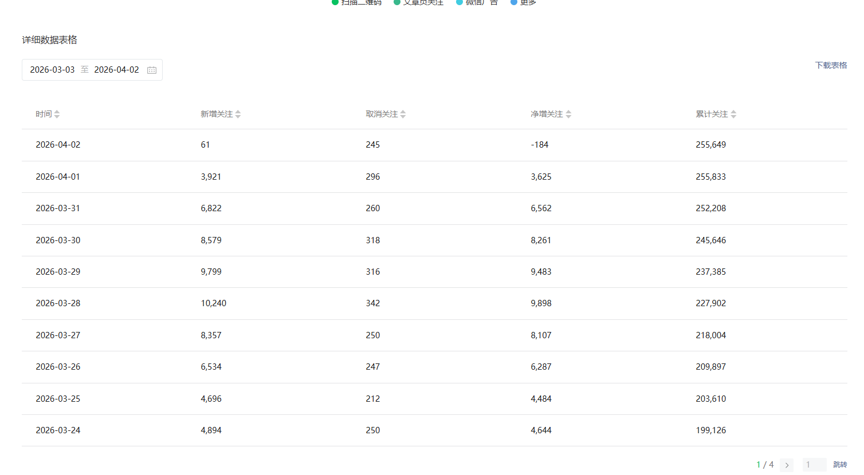Click the 累计关注 column header label
This screenshot has width=864, height=475.
pos(712,114)
